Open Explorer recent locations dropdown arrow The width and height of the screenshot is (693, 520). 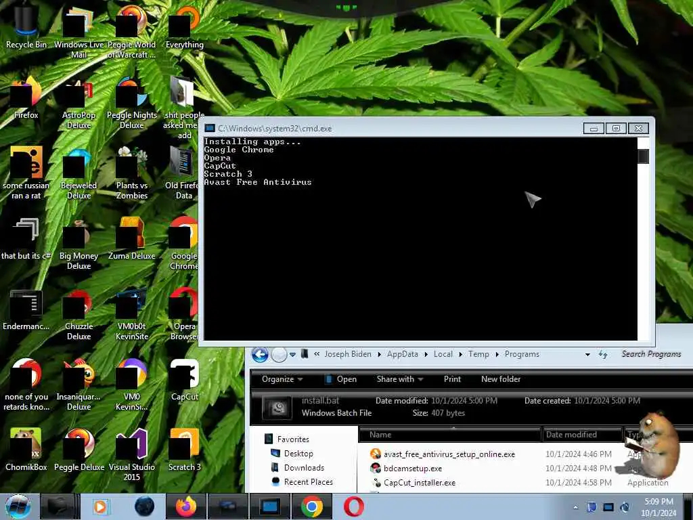pyautogui.click(x=292, y=355)
